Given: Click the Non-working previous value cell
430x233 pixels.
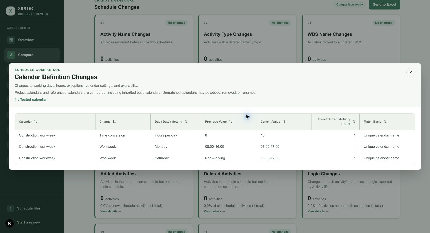Looking at the screenshot, I should point(215,158).
